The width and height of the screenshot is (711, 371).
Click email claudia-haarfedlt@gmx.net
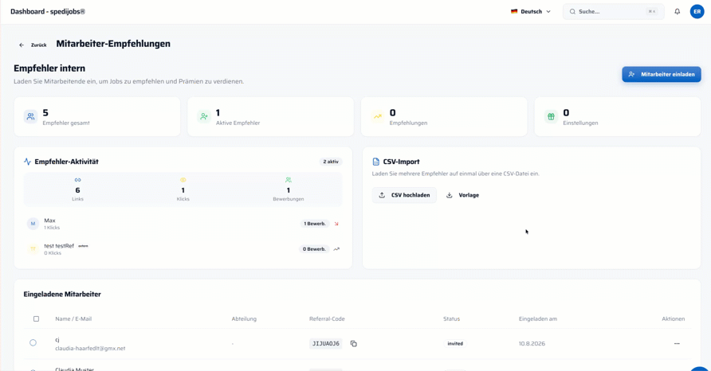[90, 349]
